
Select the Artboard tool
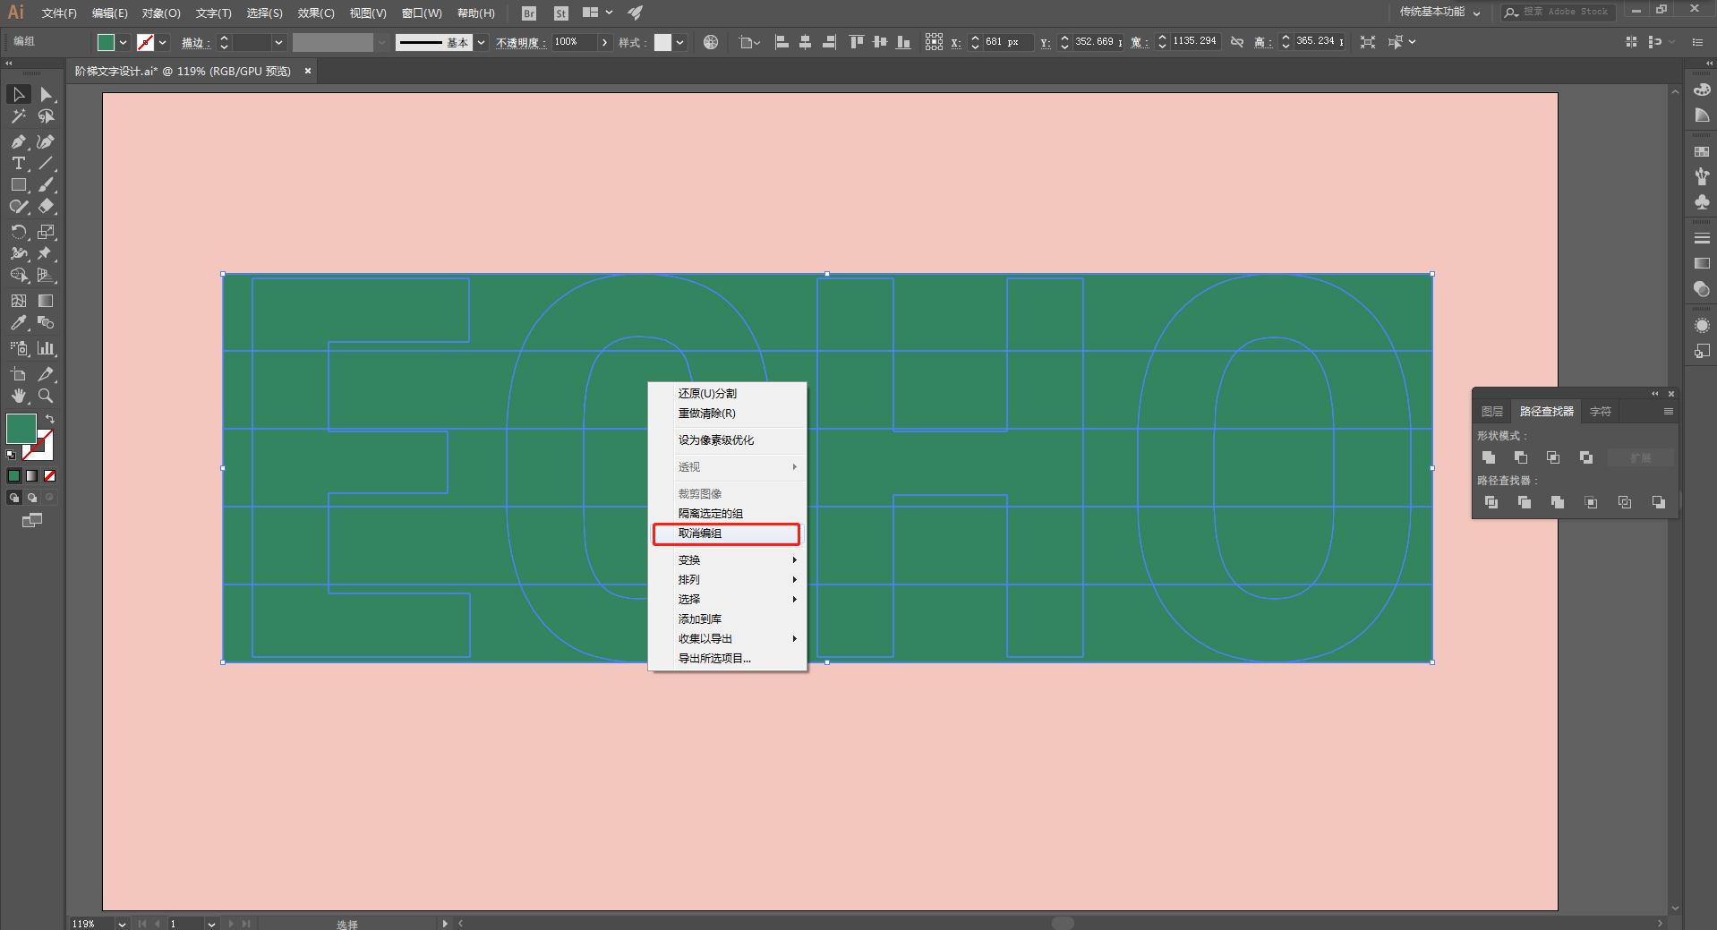coord(18,374)
